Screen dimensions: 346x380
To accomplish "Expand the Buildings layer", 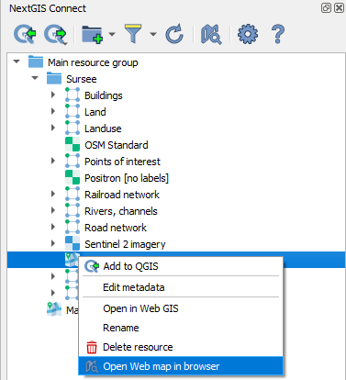I will (x=53, y=95).
